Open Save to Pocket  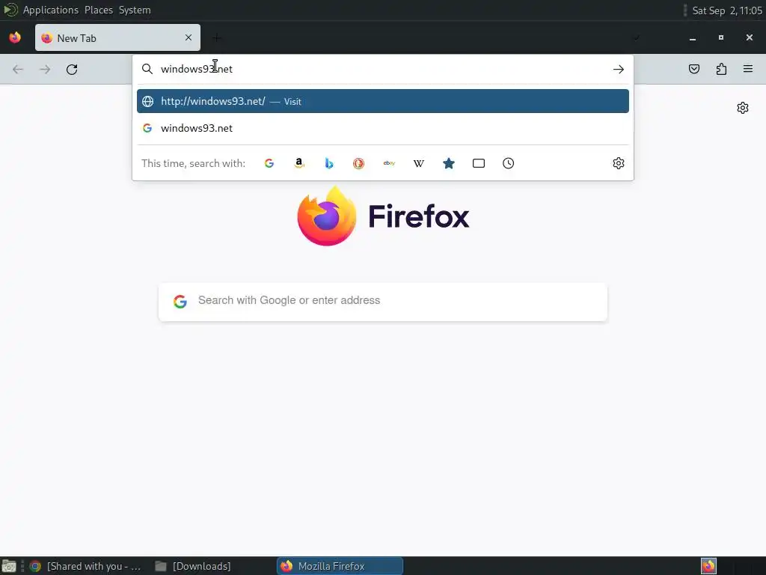click(693, 69)
